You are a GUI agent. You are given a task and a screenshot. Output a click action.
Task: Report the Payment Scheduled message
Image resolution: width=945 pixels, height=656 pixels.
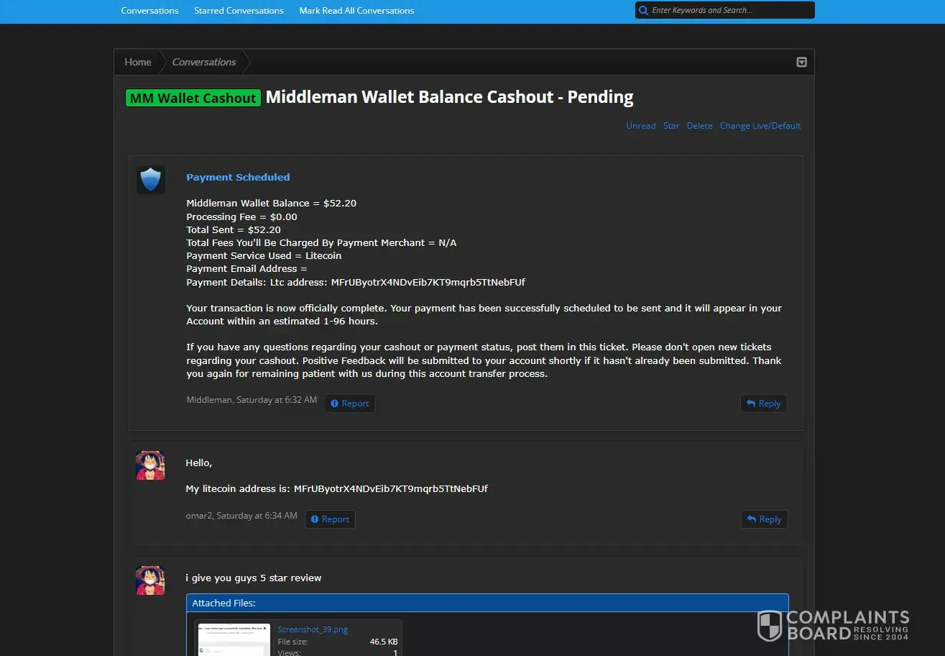click(349, 404)
